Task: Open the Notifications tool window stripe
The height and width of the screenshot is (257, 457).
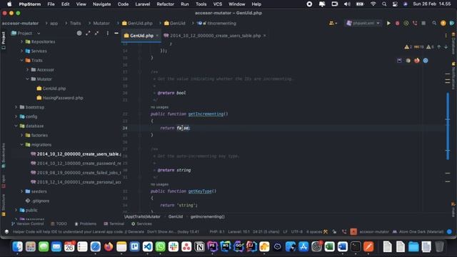Action: click(x=453, y=76)
